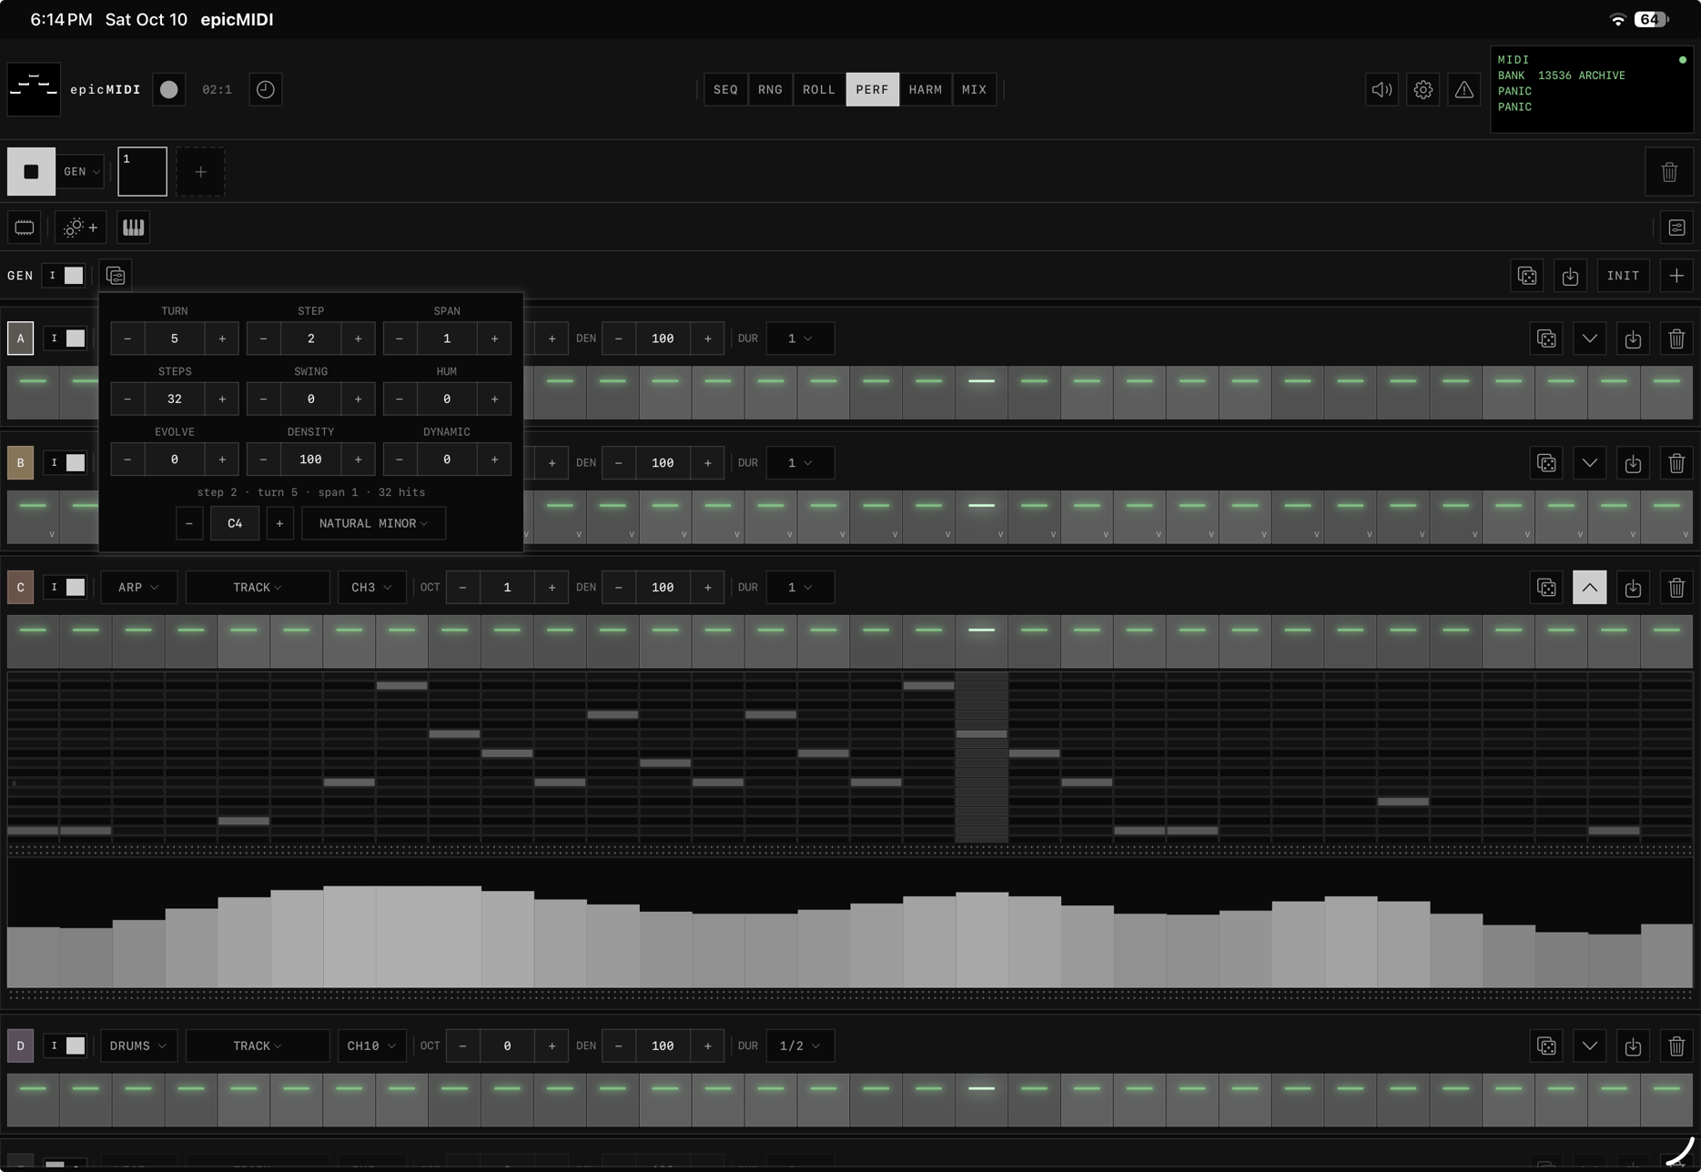This screenshot has height=1172, width=1701.
Task: Switch to MIX tab
Action: point(974,89)
